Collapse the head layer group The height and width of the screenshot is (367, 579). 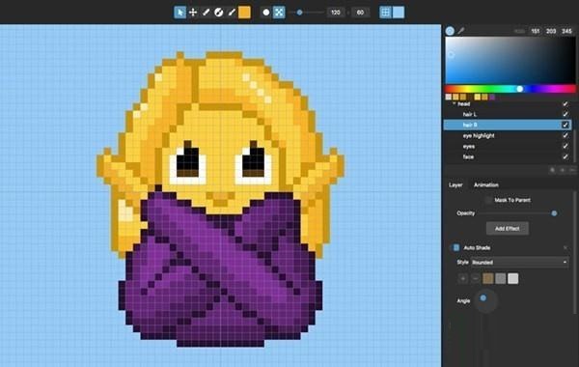pos(455,104)
